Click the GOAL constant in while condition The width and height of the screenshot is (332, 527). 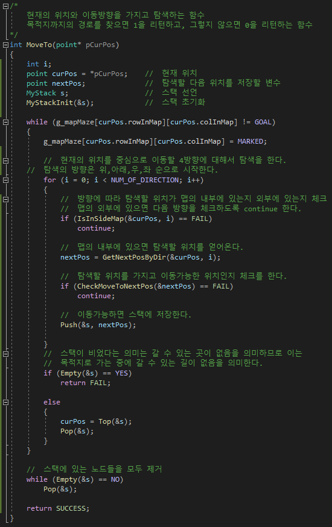[263, 122]
